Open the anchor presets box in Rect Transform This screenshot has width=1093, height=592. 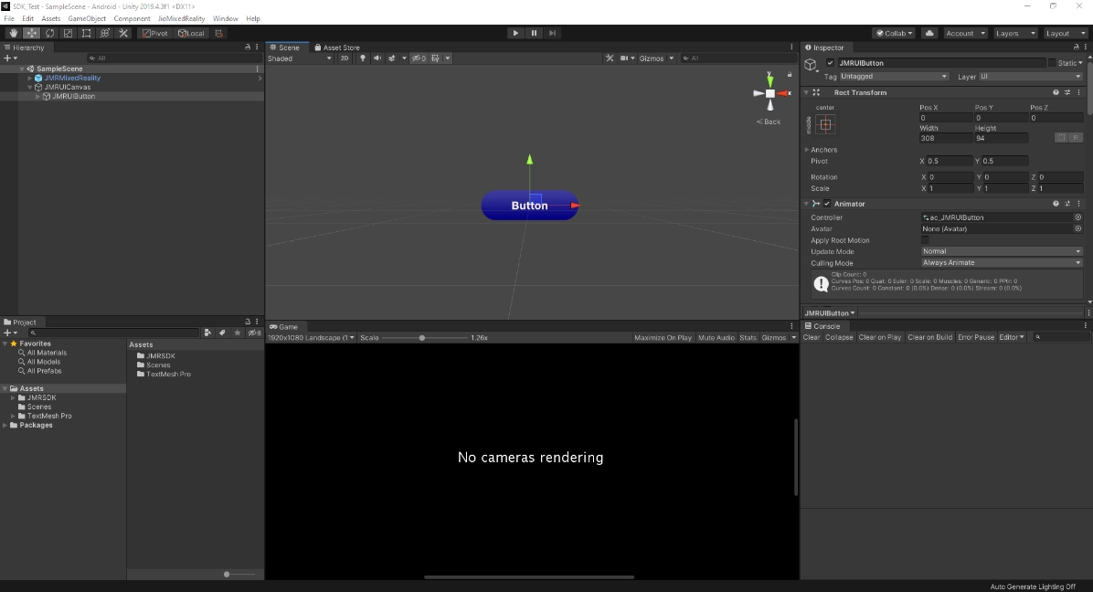click(x=825, y=124)
